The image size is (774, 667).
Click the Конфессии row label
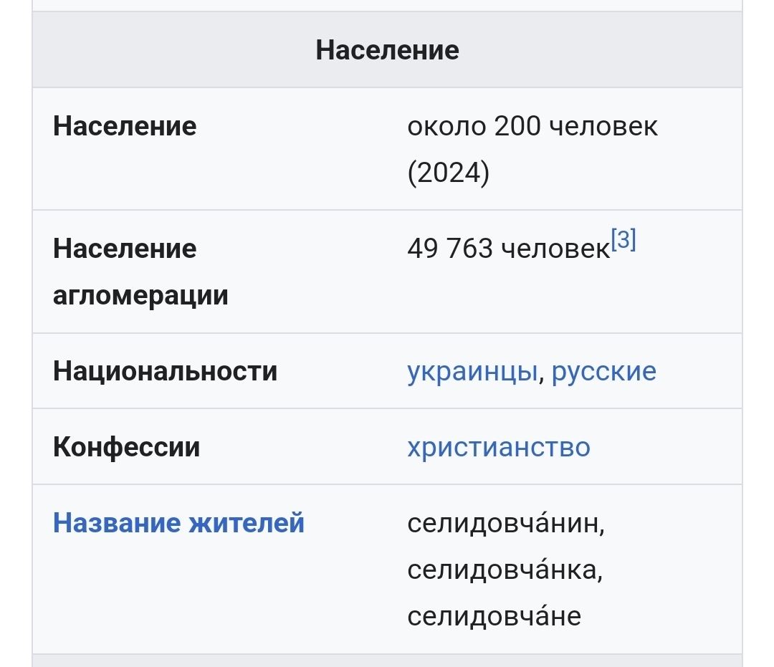(x=126, y=448)
